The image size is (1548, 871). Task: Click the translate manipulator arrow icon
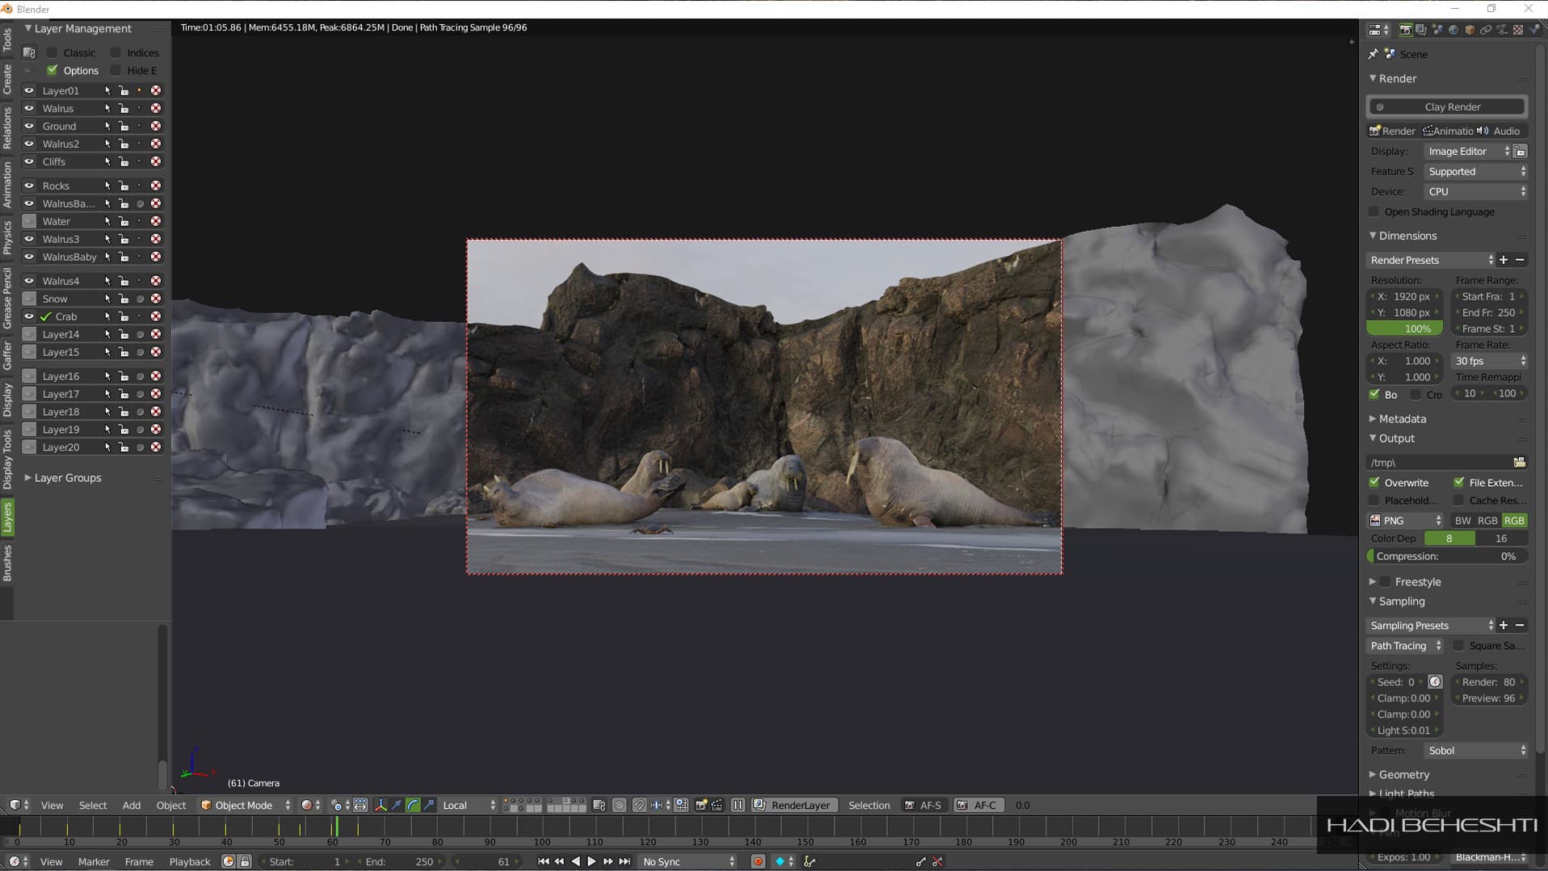397,805
